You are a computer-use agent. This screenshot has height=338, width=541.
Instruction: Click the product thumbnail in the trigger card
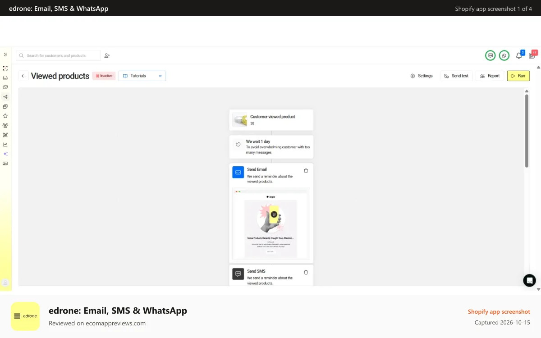pyautogui.click(x=240, y=120)
